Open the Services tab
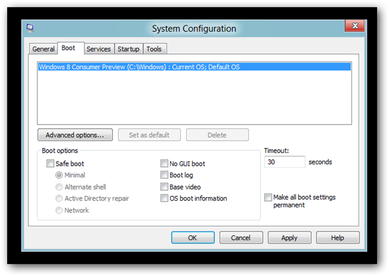 98,49
